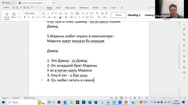Click the pen icon in right sidebar
The width and height of the screenshot is (188, 105).
pos(184,29)
